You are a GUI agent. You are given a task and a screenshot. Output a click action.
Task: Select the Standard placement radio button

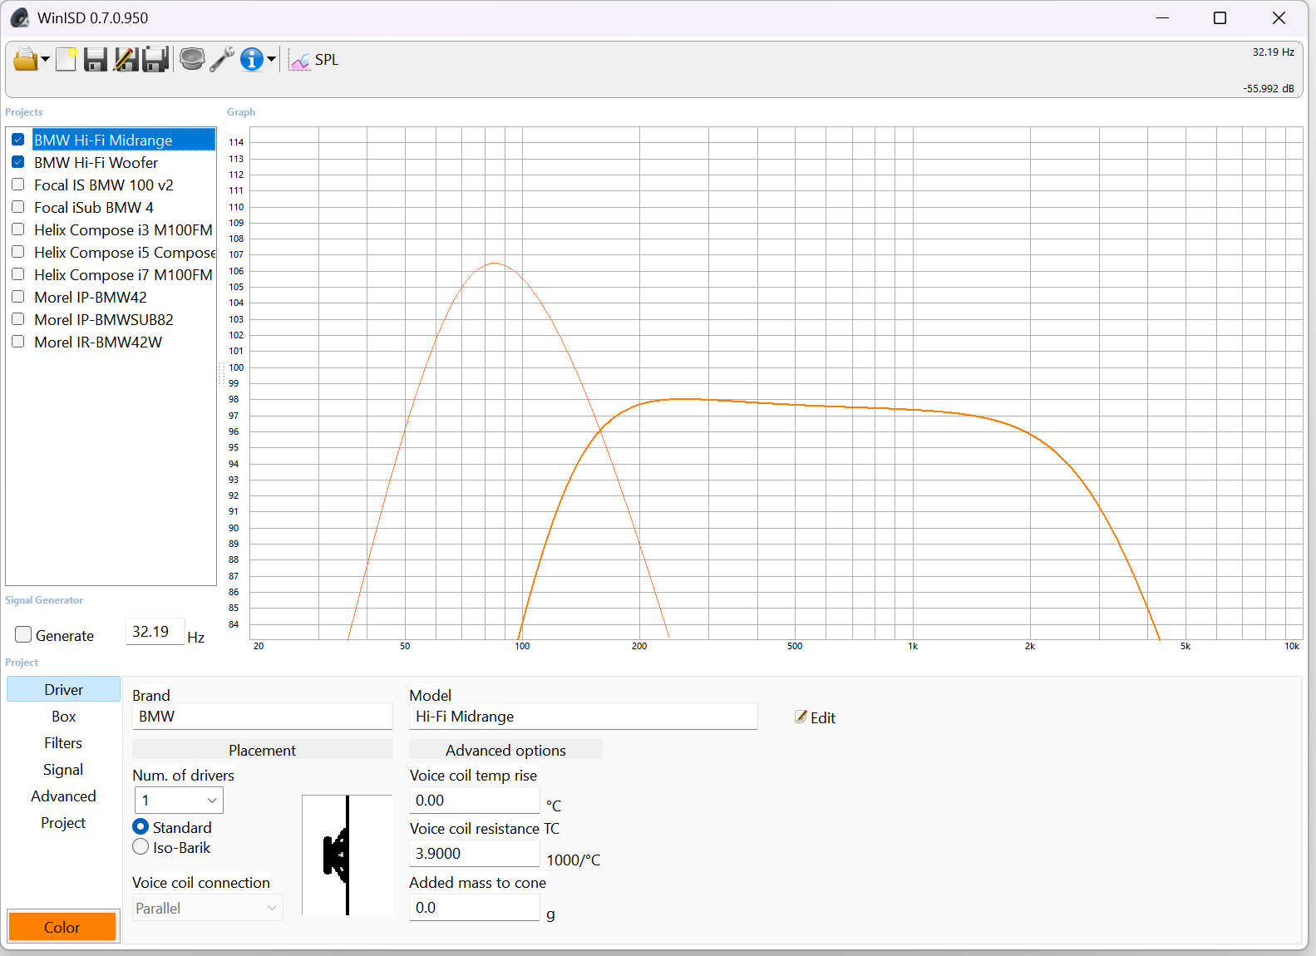pos(140,827)
